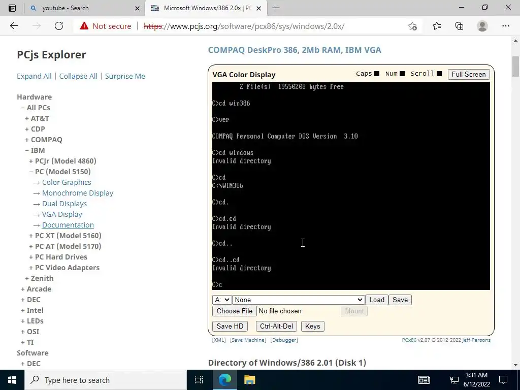The height and width of the screenshot is (390, 520).
Task: Expand the Intel tree node
Action: (x=23, y=310)
